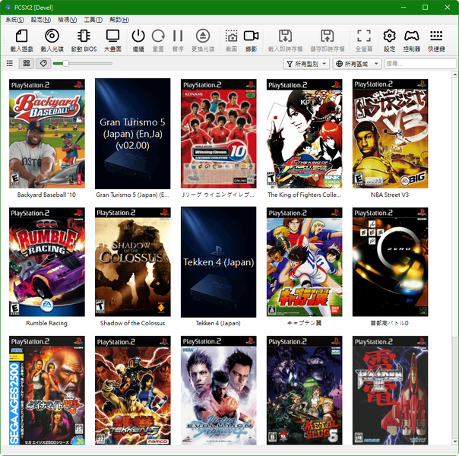This screenshot has height=456, width=459.
Task: Open the 幫助(H) menu
Action: point(119,20)
